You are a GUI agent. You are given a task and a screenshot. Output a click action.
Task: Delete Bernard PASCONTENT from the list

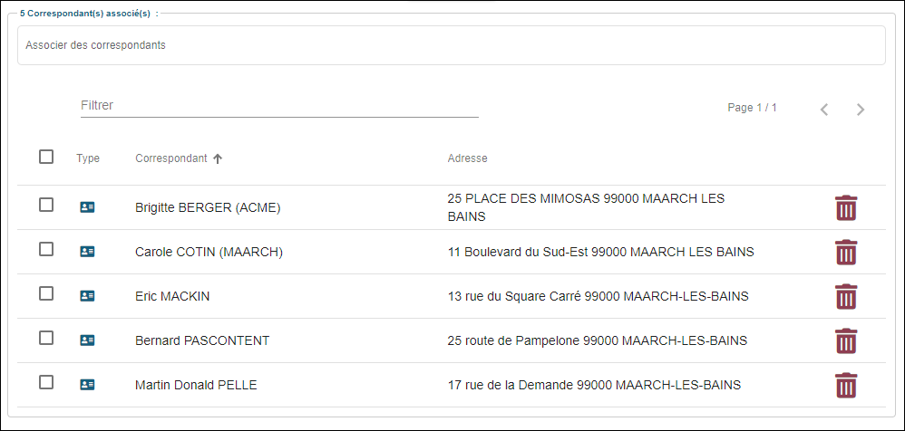pos(845,341)
